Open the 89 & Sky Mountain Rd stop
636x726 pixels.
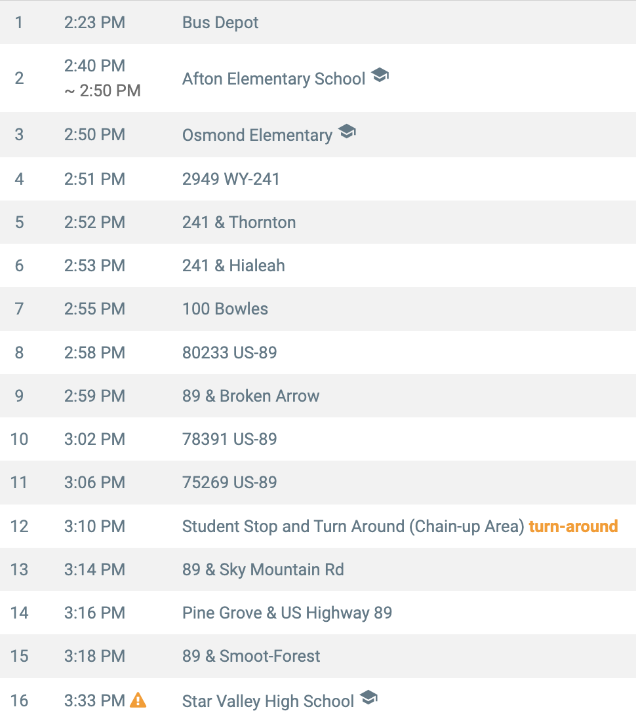coord(318,569)
